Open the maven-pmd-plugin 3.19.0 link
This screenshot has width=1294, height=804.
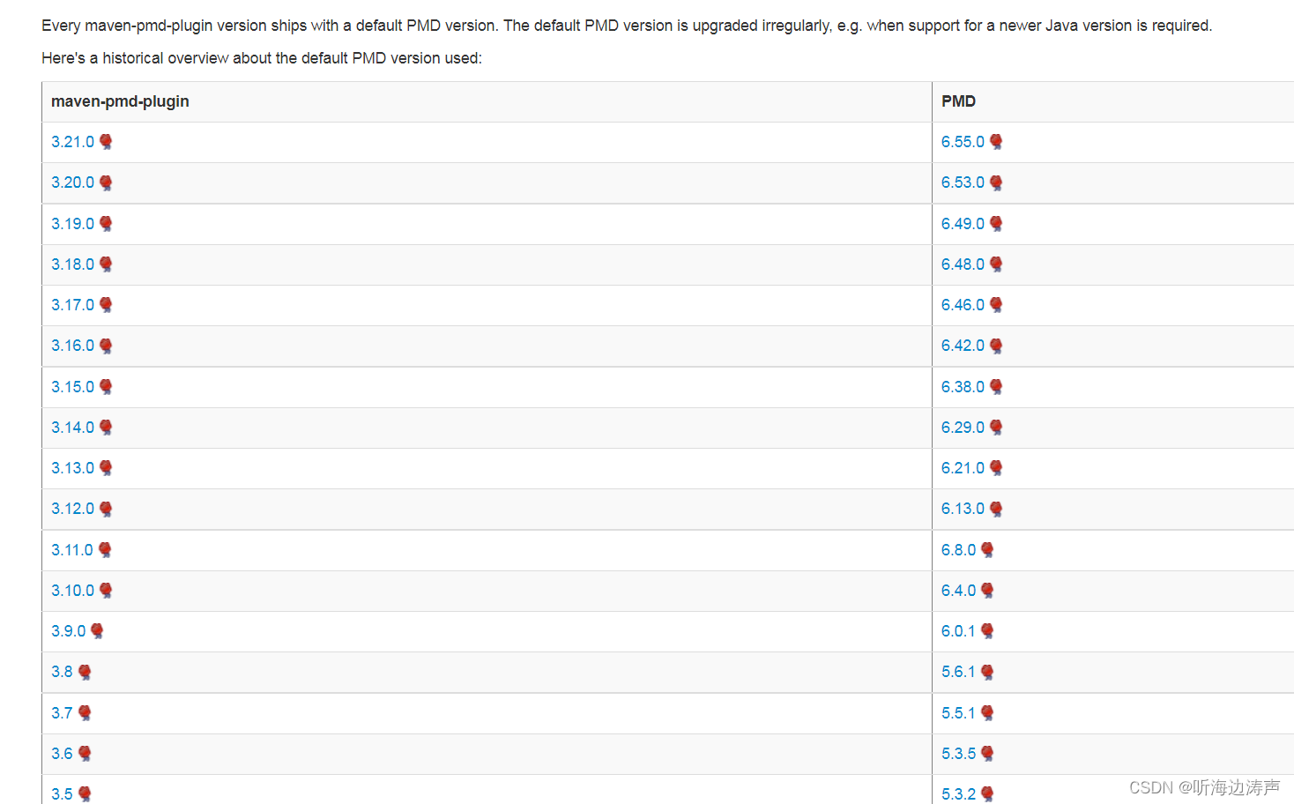coord(72,224)
